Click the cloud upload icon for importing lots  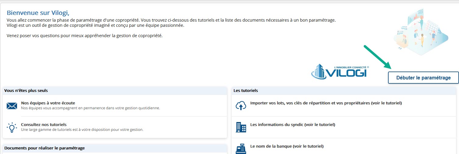pyautogui.click(x=241, y=106)
